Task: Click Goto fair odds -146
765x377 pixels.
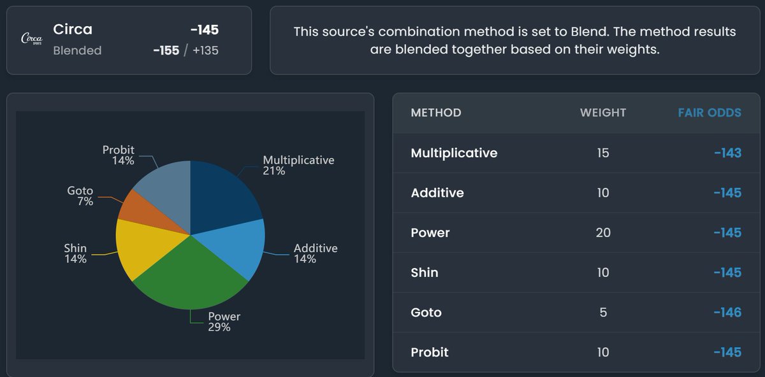Action: point(727,312)
